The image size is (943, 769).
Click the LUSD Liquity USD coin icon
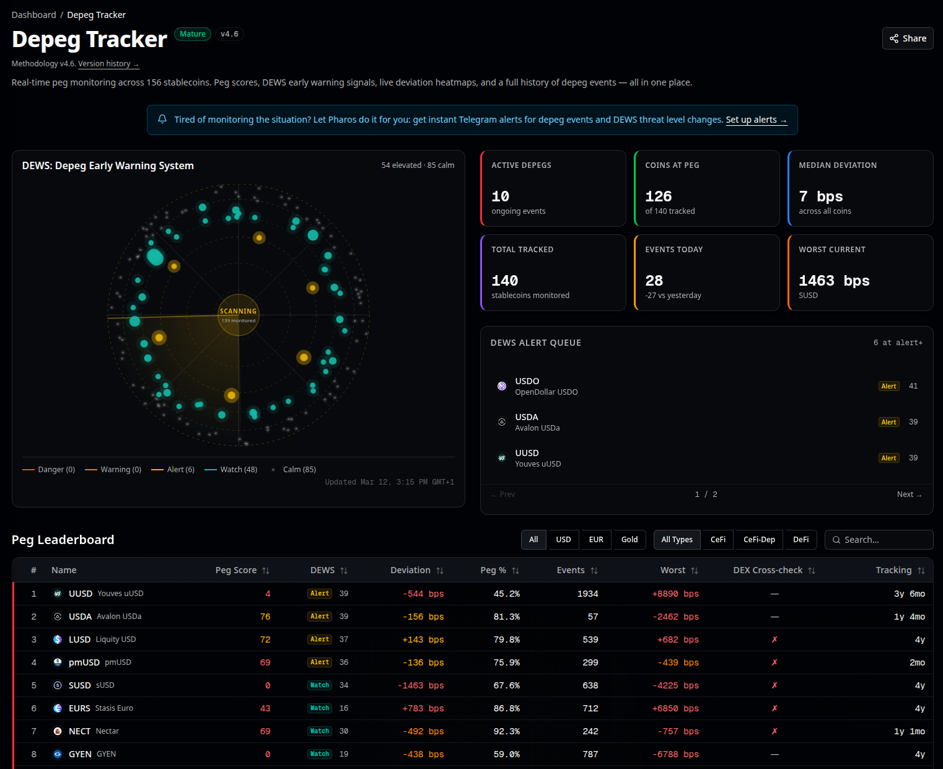point(57,639)
